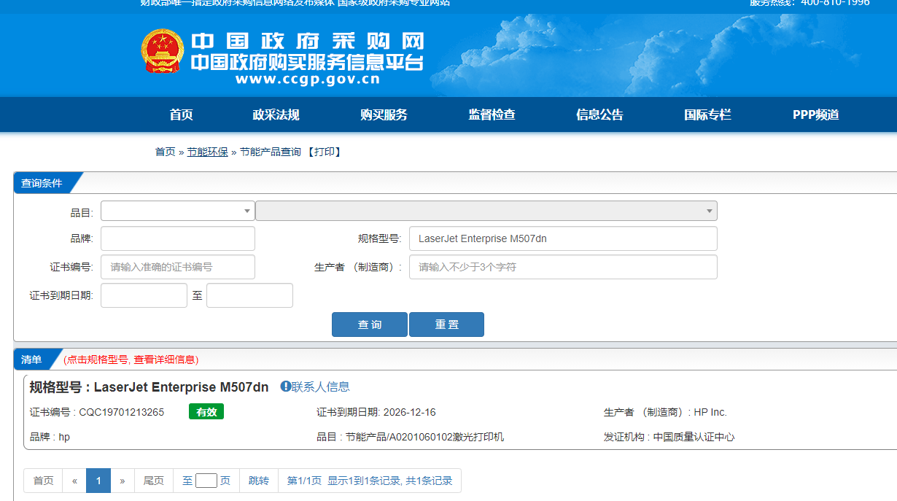Click the 生产者(制造商) input field
This screenshot has height=501, width=897.
point(563,267)
